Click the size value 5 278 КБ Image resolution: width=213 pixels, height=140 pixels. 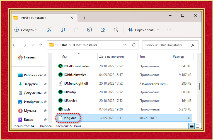pyautogui.click(x=185, y=109)
